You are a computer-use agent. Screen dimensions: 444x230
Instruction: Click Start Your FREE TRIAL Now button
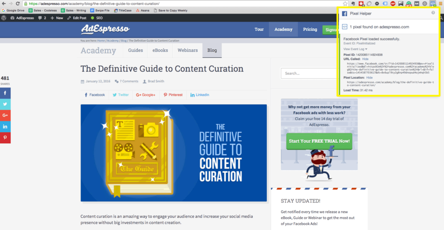319,141
